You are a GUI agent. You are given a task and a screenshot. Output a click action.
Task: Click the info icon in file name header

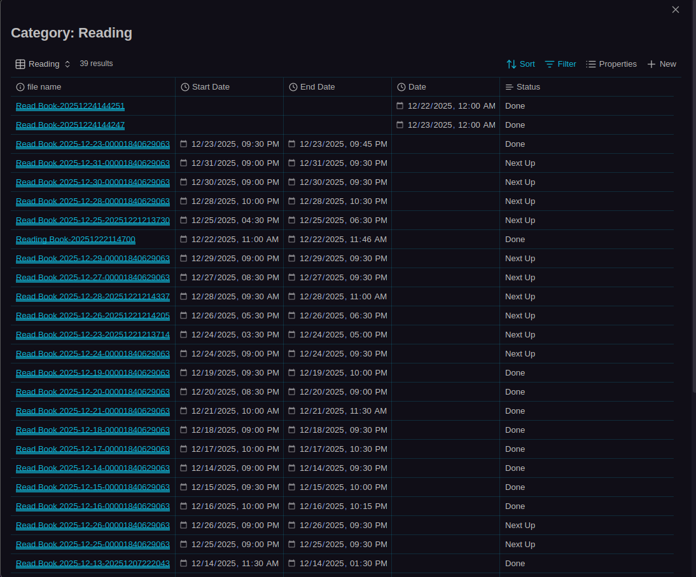click(x=20, y=87)
